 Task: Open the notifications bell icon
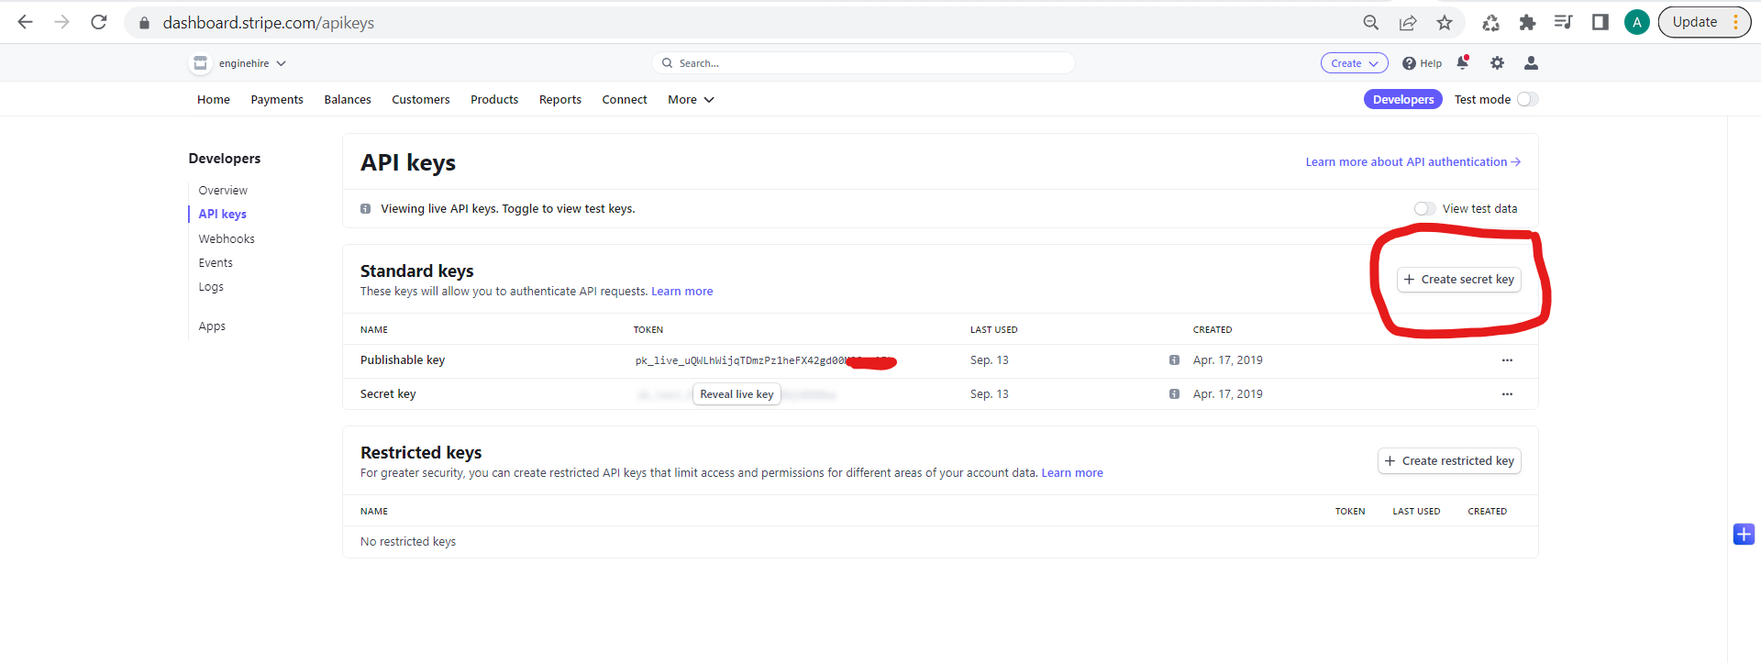coord(1463,62)
